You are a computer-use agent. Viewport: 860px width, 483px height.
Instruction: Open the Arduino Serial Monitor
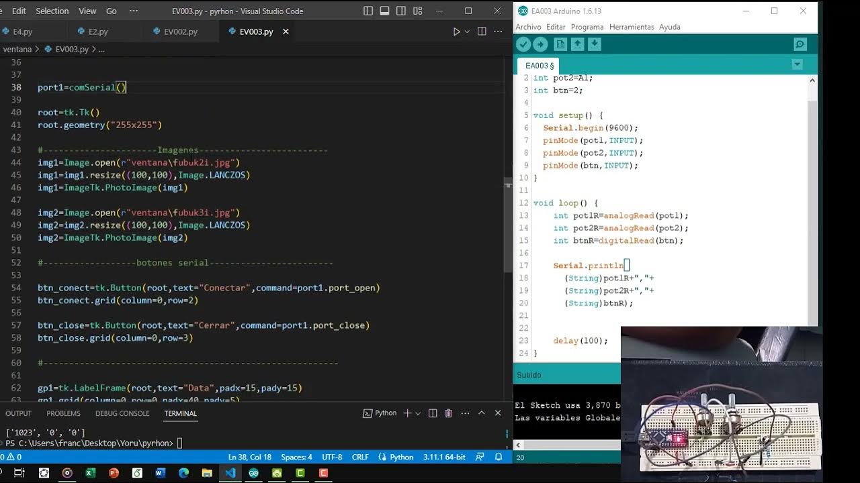tap(800, 44)
